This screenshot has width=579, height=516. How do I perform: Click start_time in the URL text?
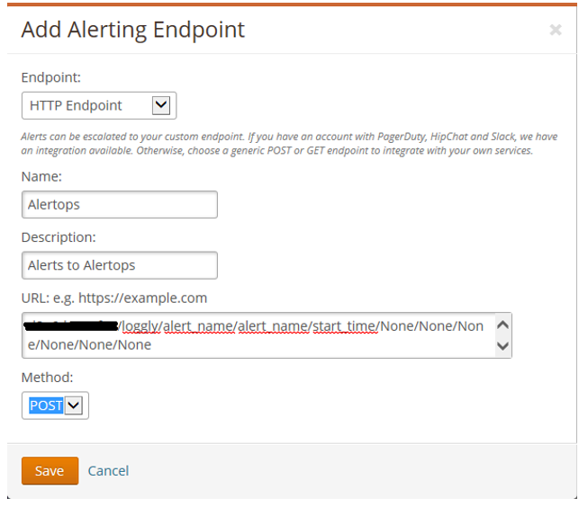pos(344,326)
